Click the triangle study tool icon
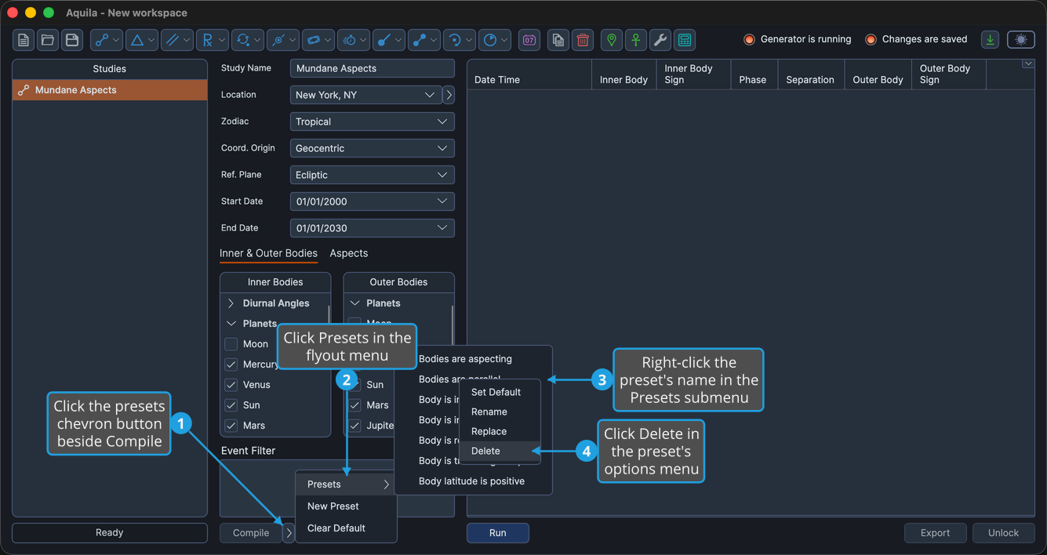The width and height of the screenshot is (1047, 555). tap(142, 40)
